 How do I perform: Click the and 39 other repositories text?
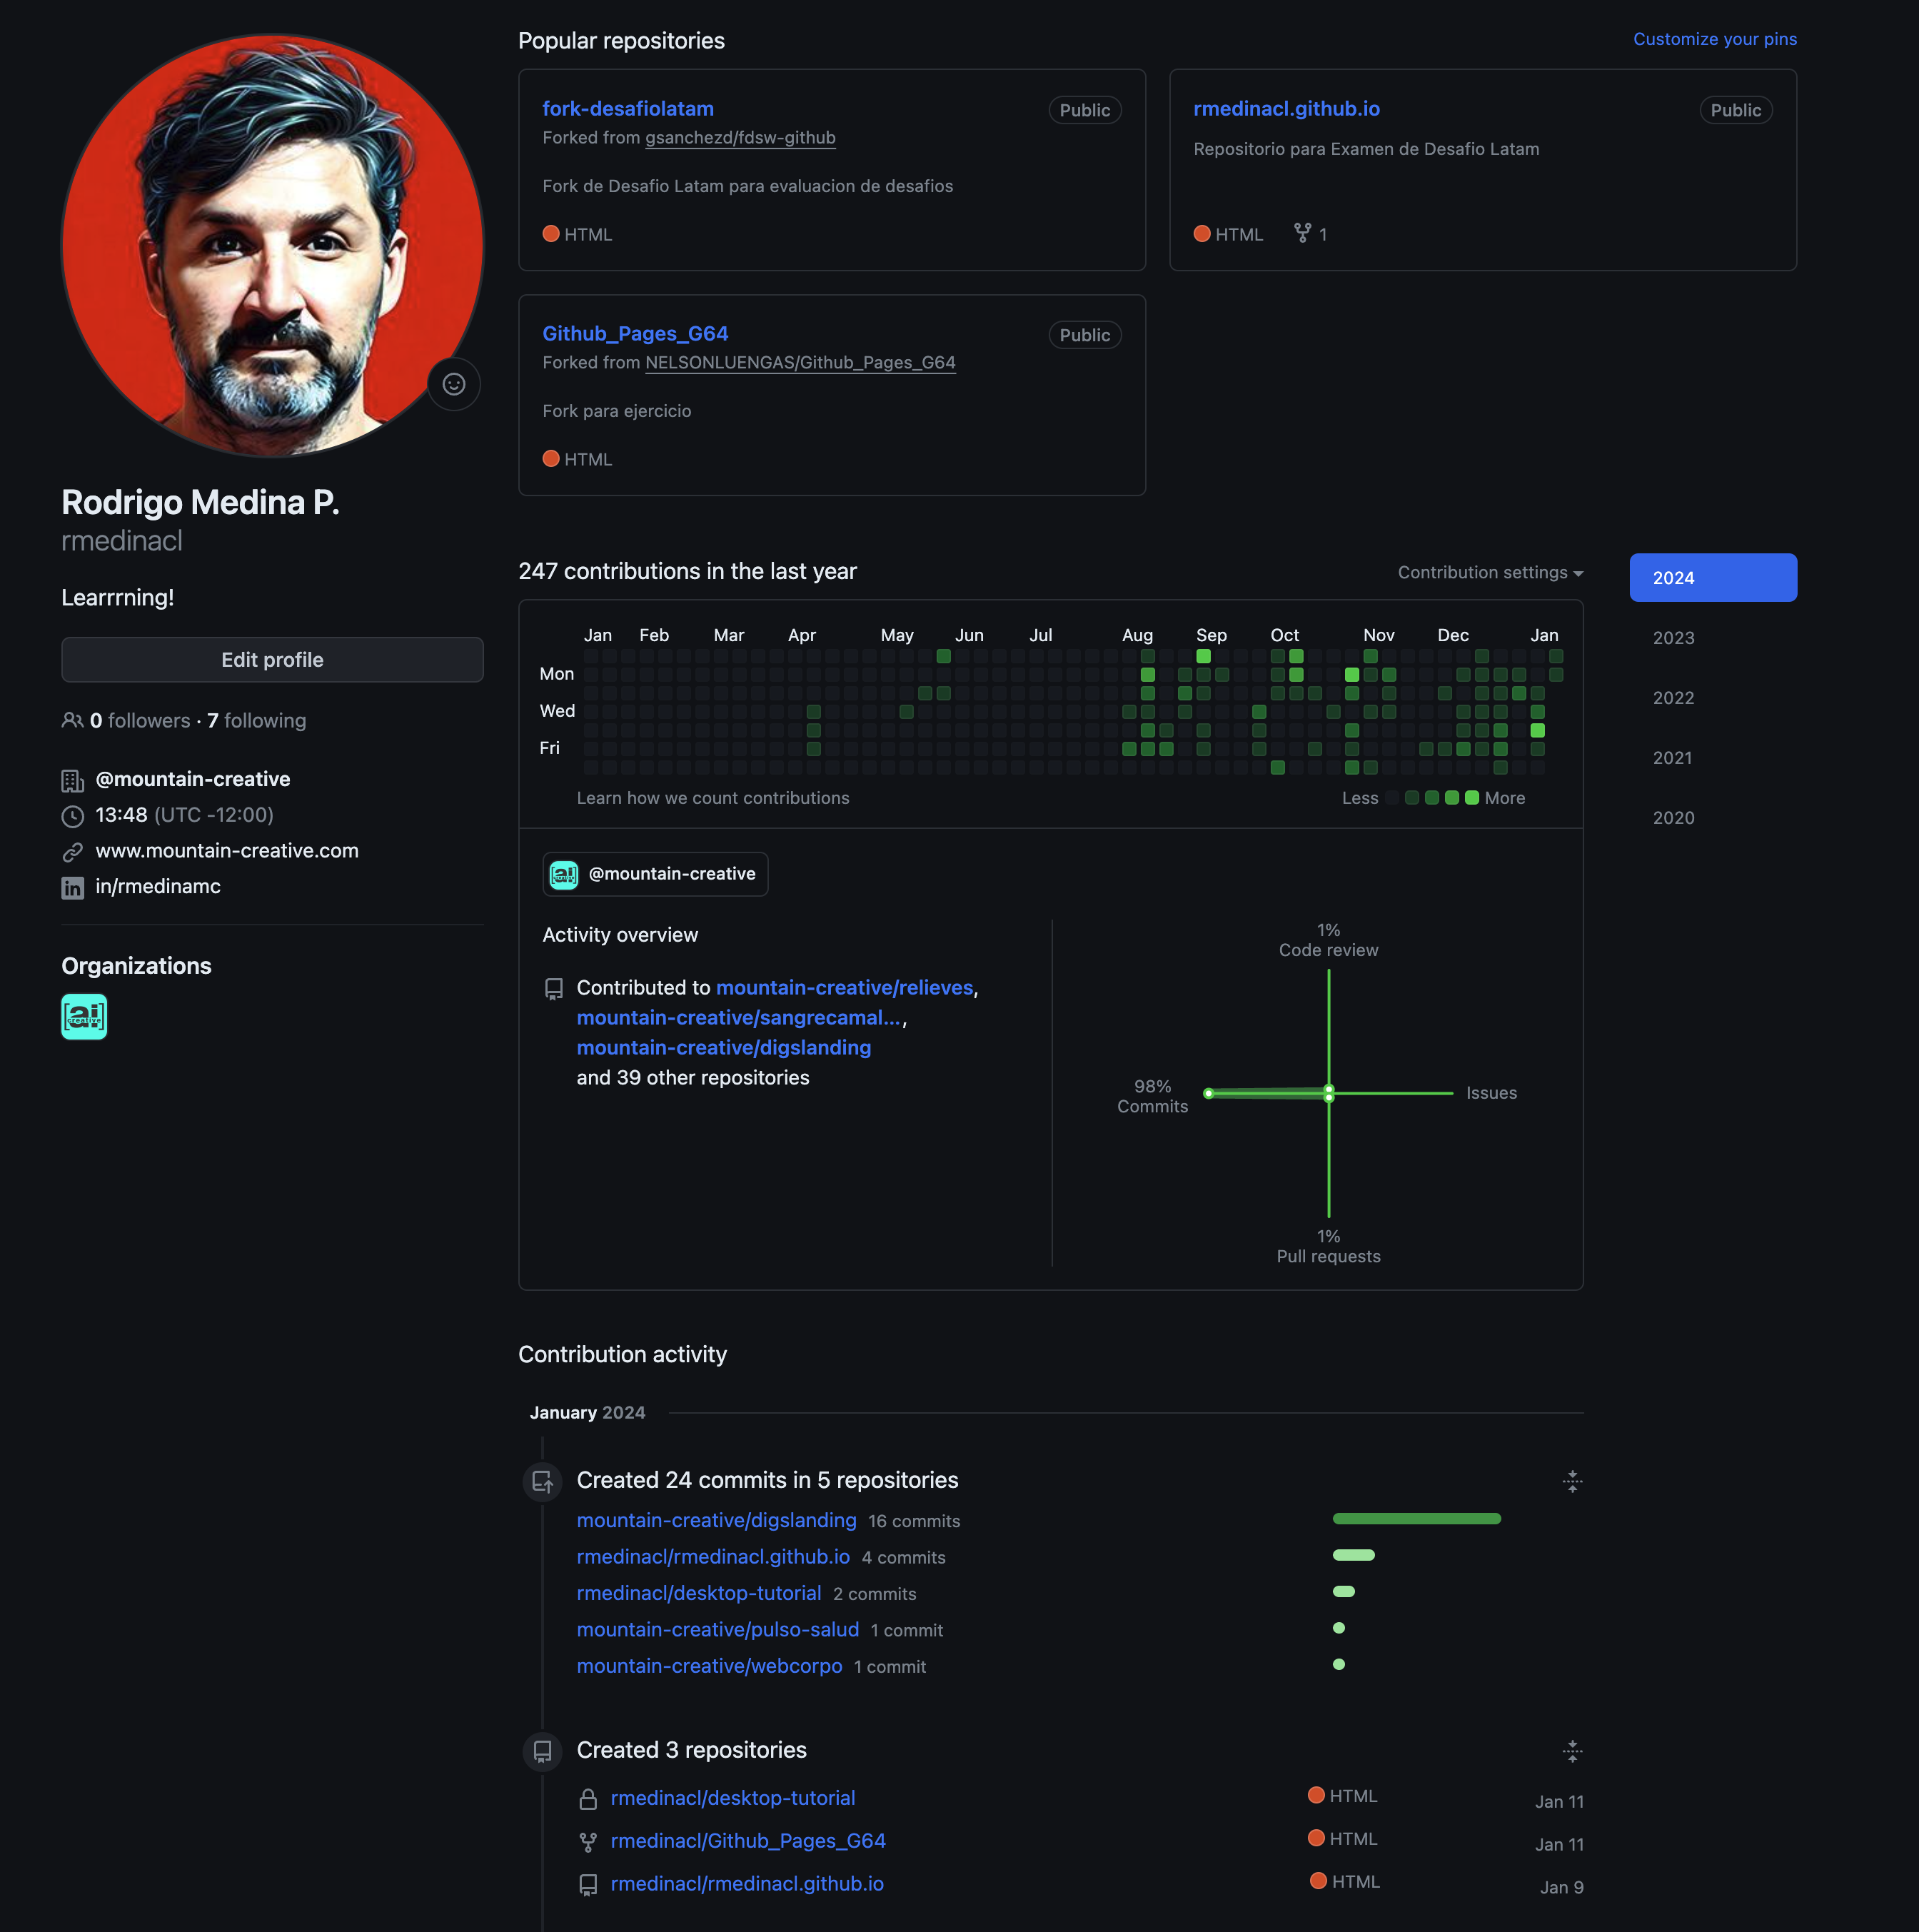pyautogui.click(x=693, y=1078)
